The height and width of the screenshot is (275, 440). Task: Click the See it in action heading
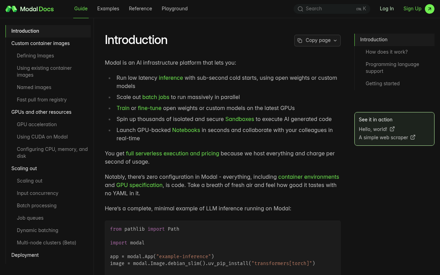click(x=376, y=120)
